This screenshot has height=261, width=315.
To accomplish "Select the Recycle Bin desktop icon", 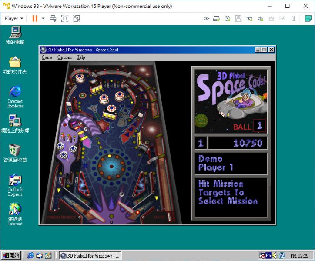I will pyautogui.click(x=15, y=153).
